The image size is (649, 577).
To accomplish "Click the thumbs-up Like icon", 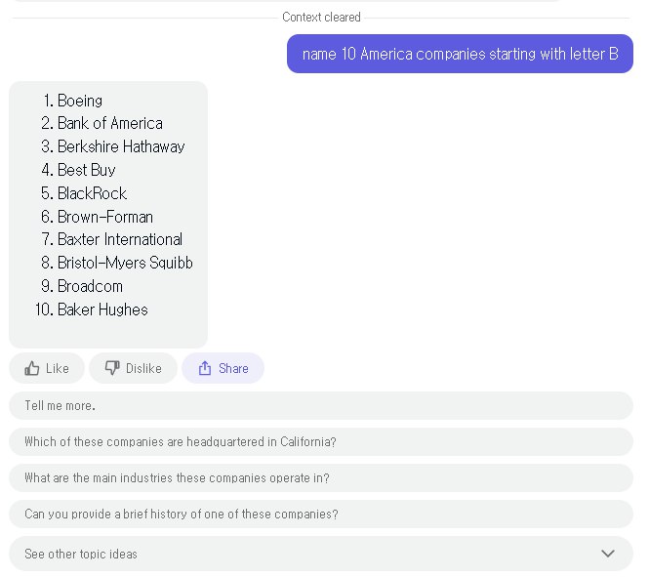I will point(32,368).
